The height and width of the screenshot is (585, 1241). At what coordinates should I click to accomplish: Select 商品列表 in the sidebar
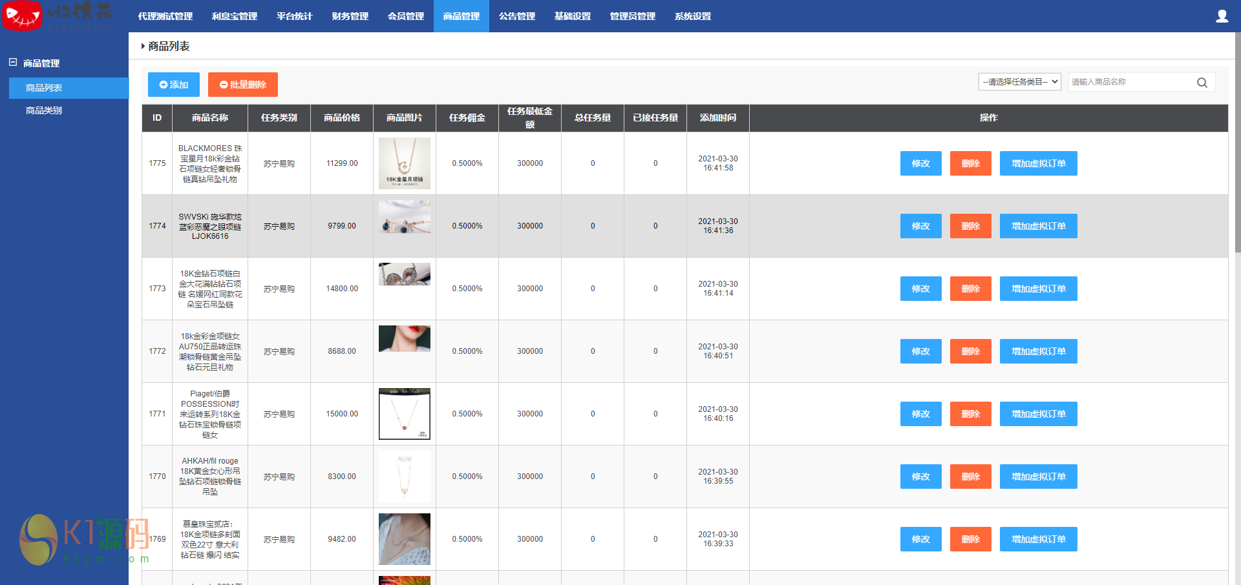coord(44,88)
